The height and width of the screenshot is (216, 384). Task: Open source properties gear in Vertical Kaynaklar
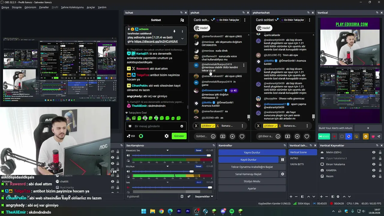coord(338,196)
